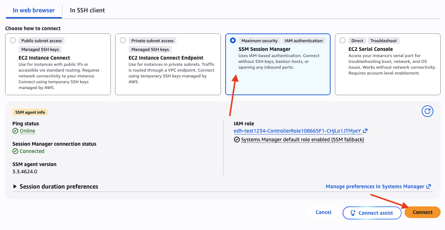Expand Session duration preferences section
This screenshot has height=230, width=445.
point(55,186)
